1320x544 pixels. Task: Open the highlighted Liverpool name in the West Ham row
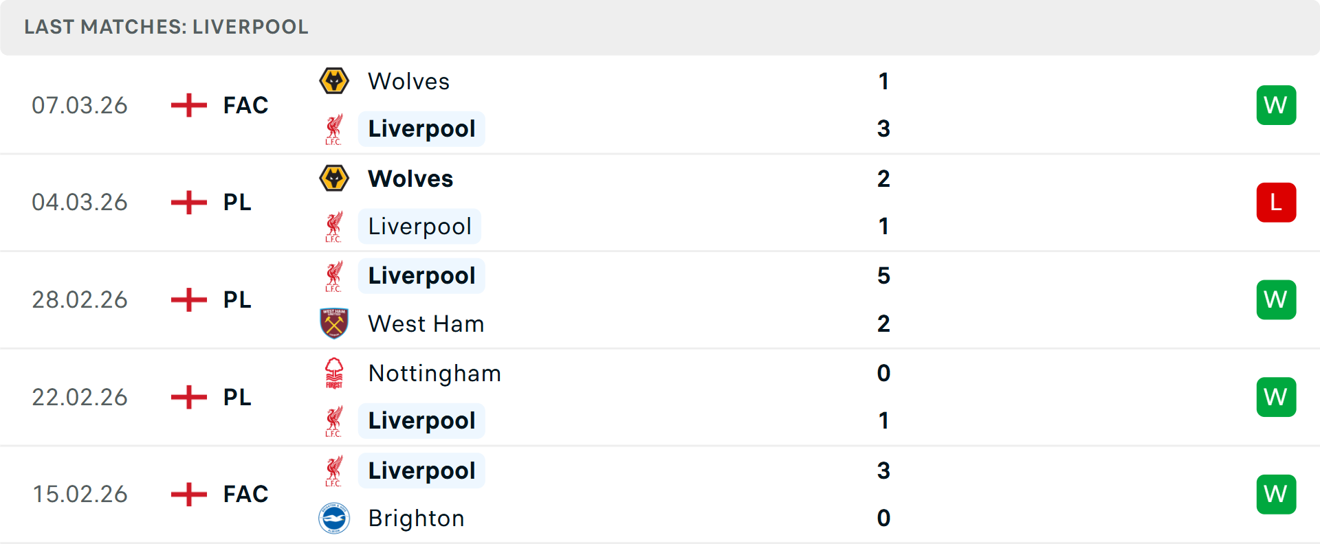pyautogui.click(x=421, y=275)
